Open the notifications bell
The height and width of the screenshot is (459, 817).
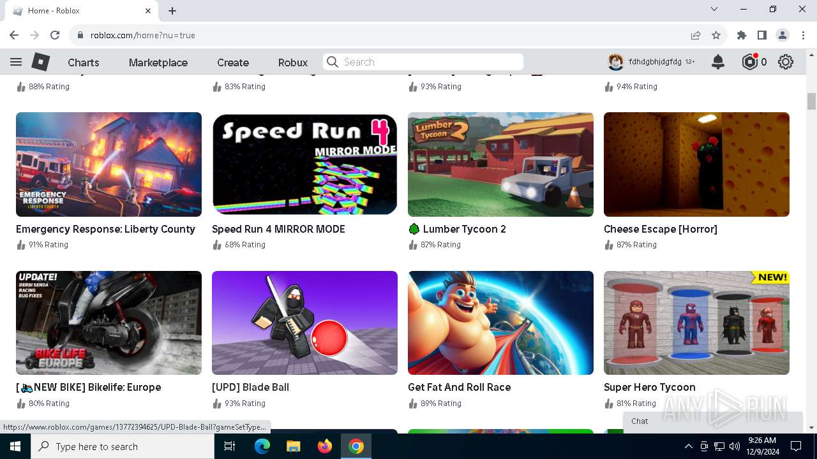[x=718, y=62]
